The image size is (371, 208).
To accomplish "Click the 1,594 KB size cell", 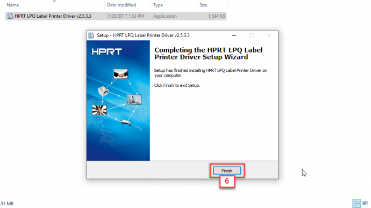I will (216, 16).
